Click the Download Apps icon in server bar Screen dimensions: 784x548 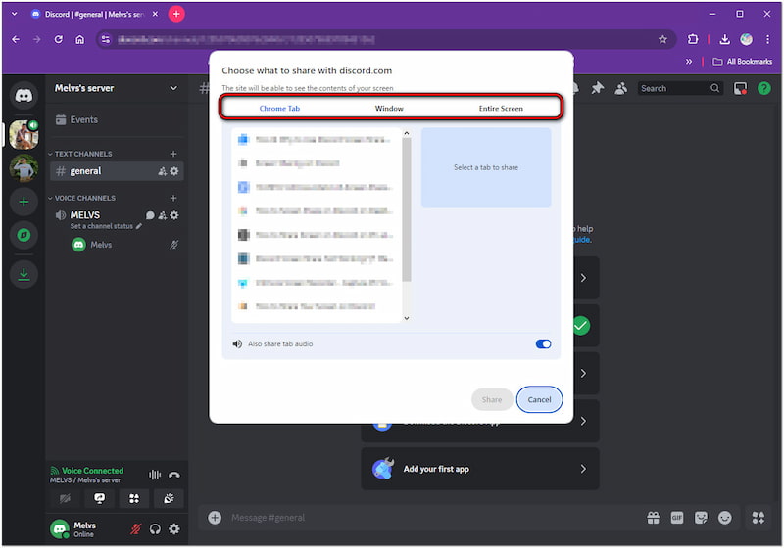[x=24, y=275]
